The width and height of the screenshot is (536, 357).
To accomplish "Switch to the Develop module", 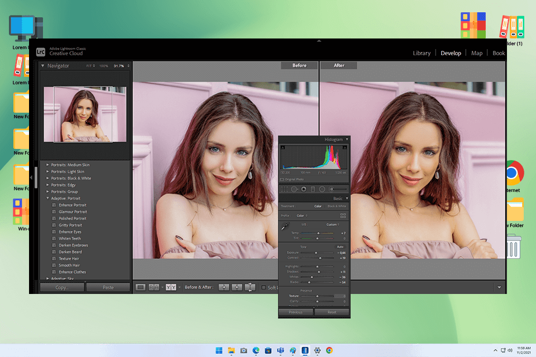I will tap(451, 53).
